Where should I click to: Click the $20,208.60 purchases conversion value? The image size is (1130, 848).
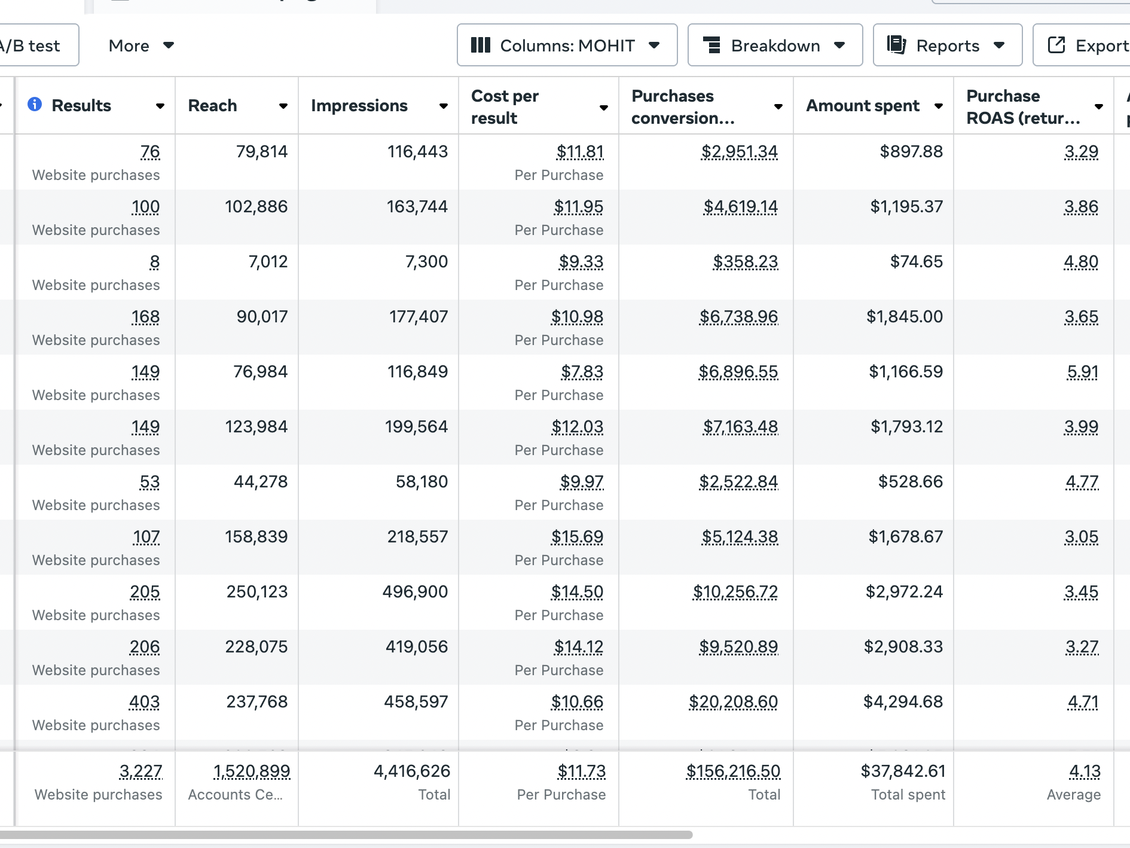click(x=733, y=701)
